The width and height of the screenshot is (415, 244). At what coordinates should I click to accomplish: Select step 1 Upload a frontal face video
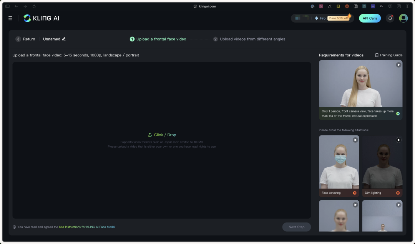pos(158,39)
